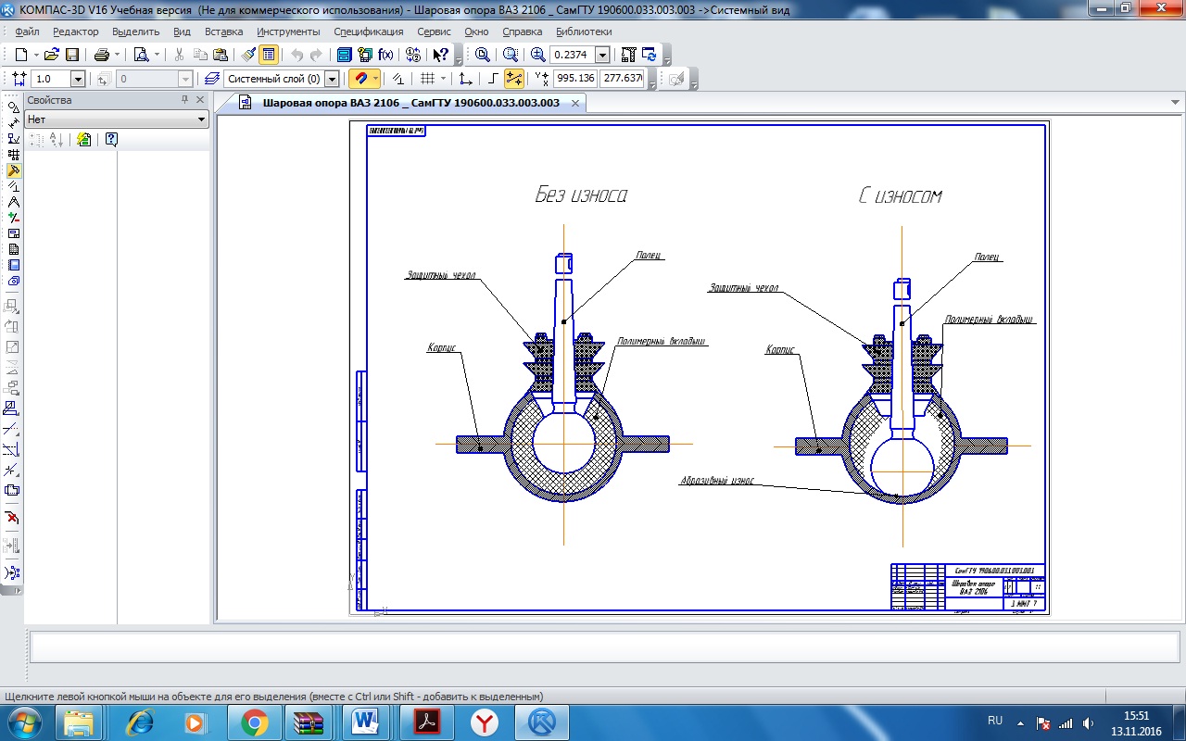The height and width of the screenshot is (741, 1186).
Task: Toggle global snaps magnet button
Action: (361, 79)
